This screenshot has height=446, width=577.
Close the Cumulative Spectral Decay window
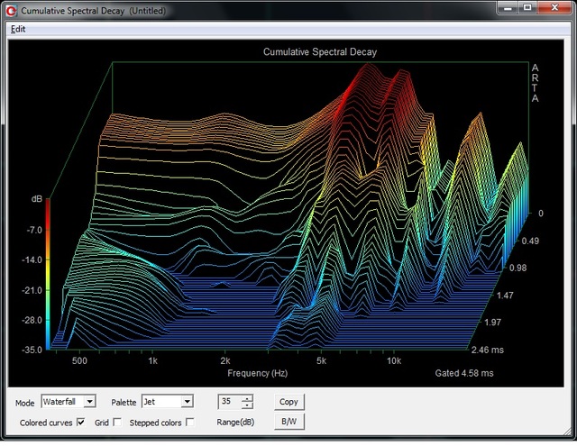click(x=553, y=8)
